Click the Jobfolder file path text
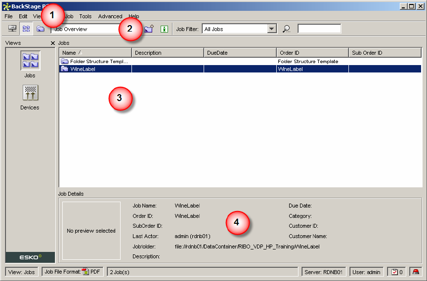The width and height of the screenshot is (427, 281). (x=247, y=246)
